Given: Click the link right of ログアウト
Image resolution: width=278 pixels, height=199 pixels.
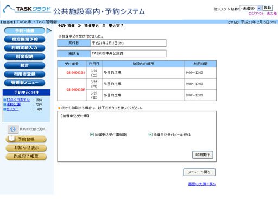Looking at the screenshot, I should pos(271,14).
